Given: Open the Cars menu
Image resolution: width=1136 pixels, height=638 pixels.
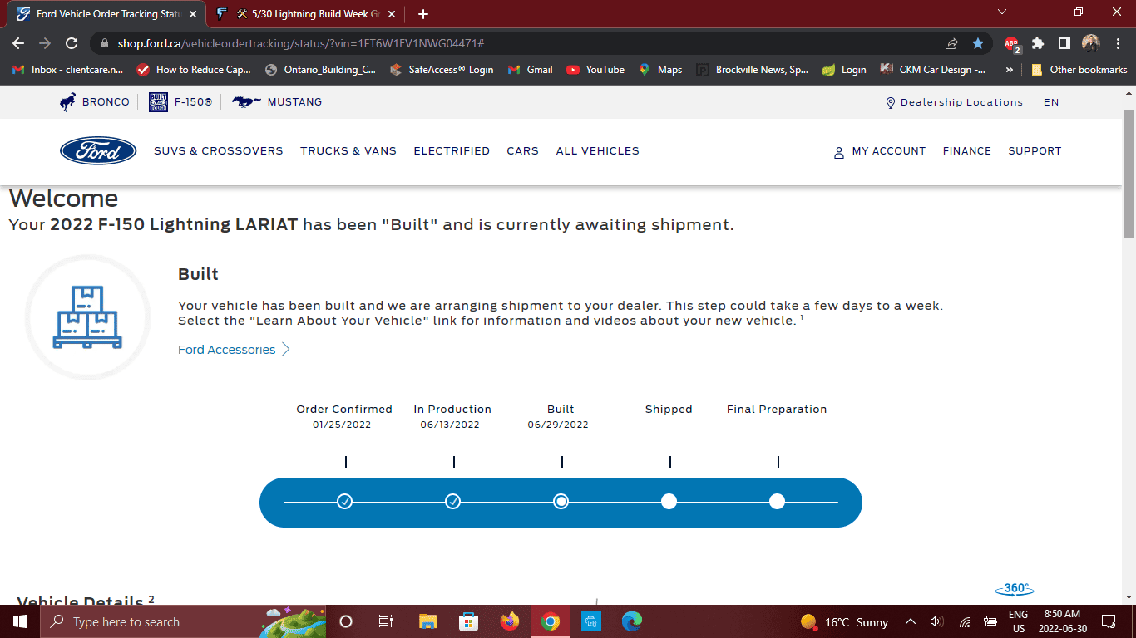Looking at the screenshot, I should tap(523, 151).
